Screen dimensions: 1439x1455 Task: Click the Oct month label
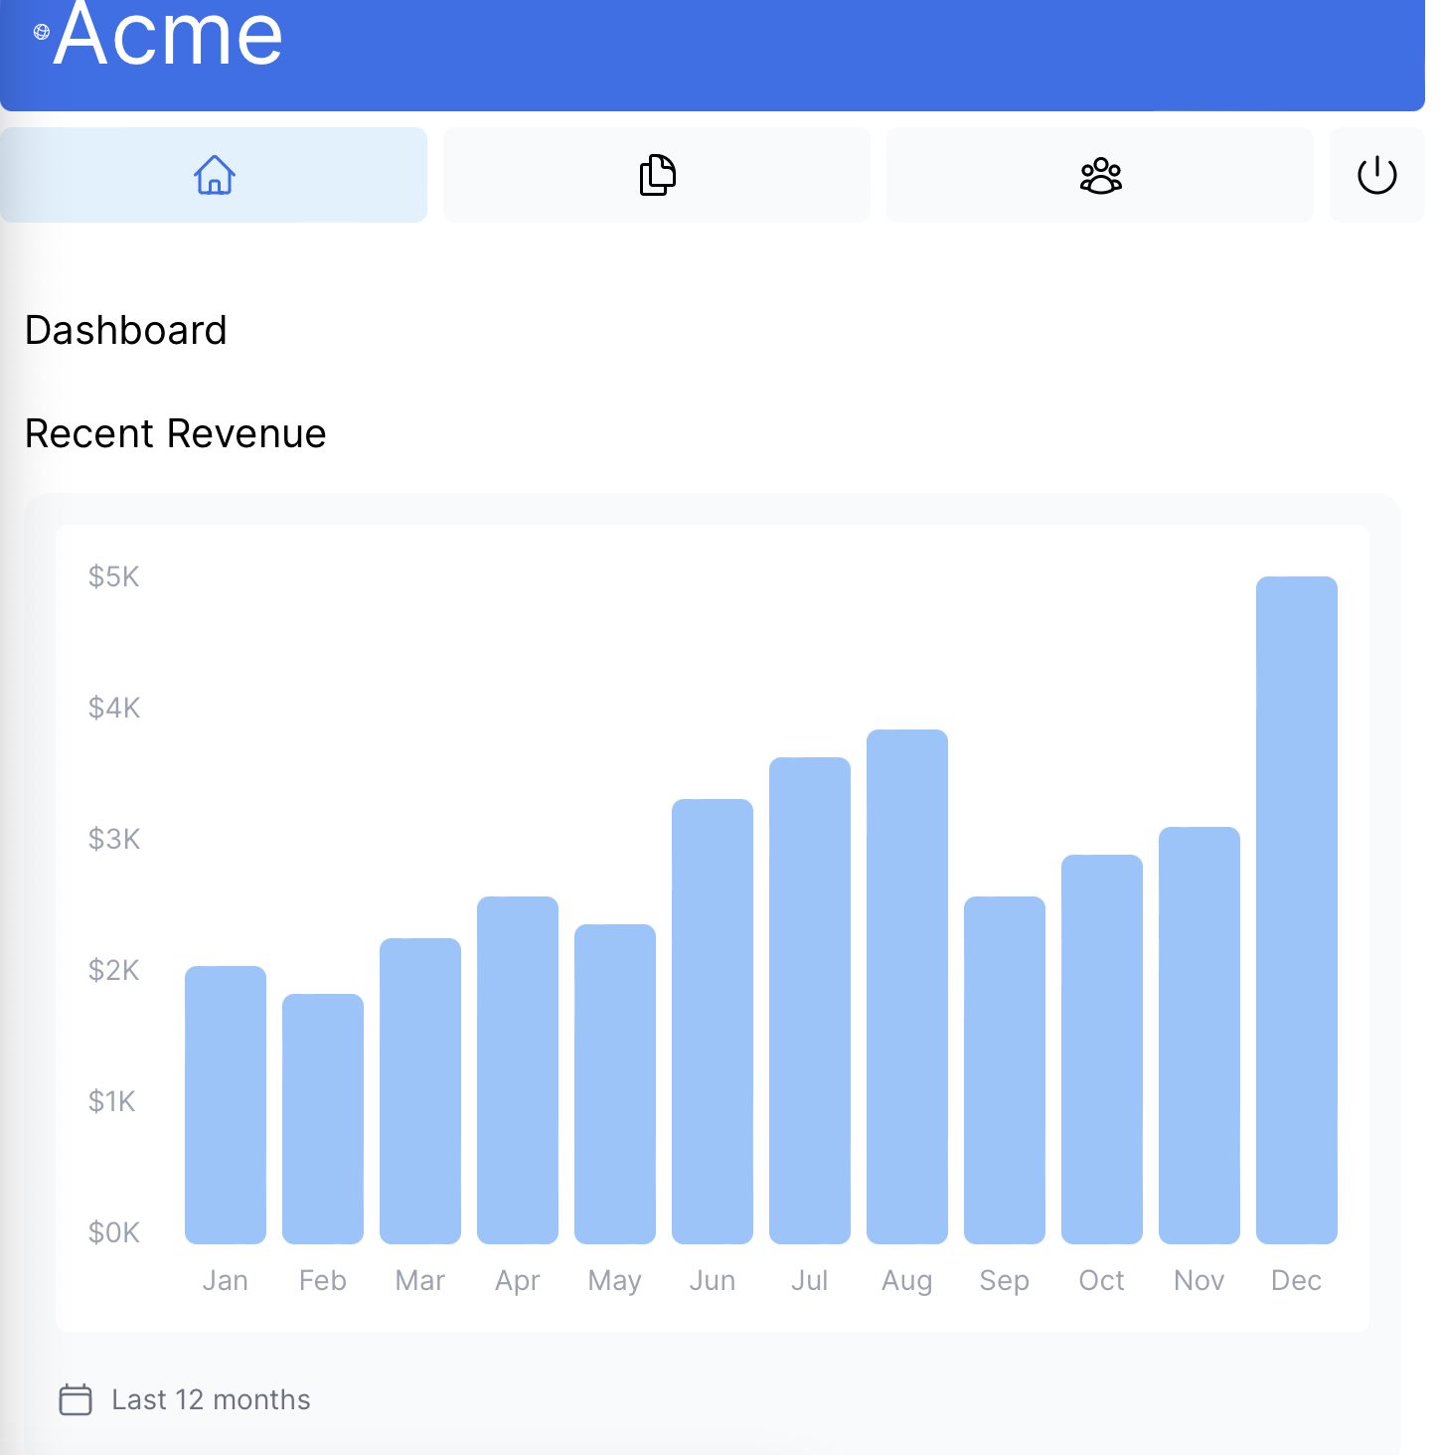tap(1101, 1280)
